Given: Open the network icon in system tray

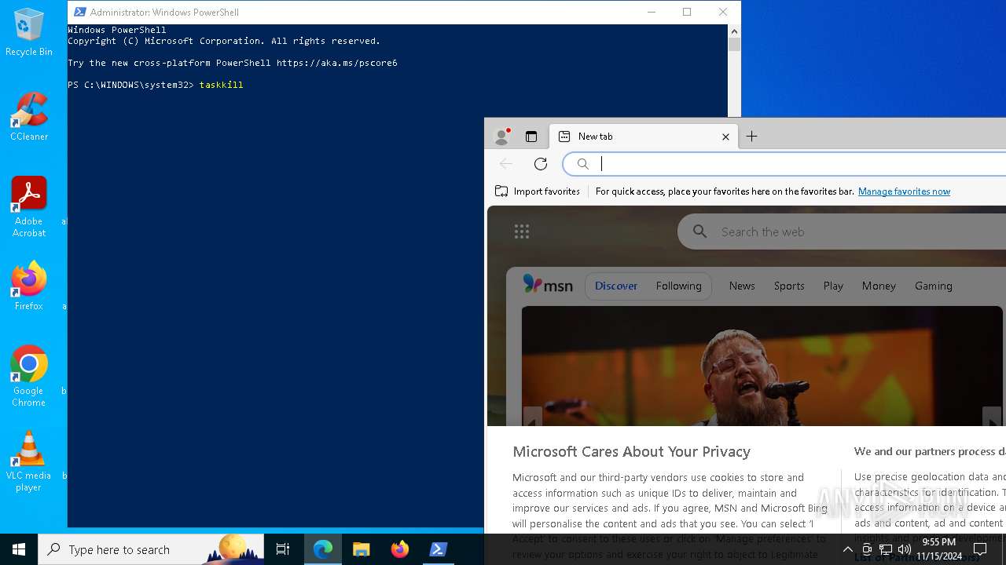Looking at the screenshot, I should click(x=886, y=549).
